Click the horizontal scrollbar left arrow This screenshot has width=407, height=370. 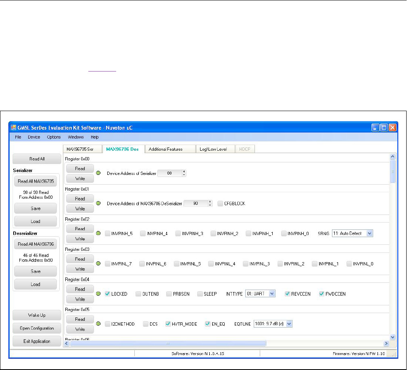coord(67,343)
